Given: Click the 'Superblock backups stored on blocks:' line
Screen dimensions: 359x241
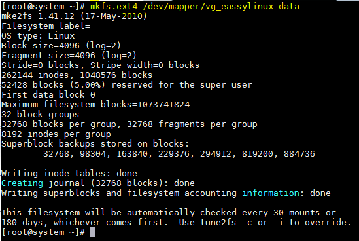Looking at the screenshot, I should pyautogui.click(x=95, y=144).
